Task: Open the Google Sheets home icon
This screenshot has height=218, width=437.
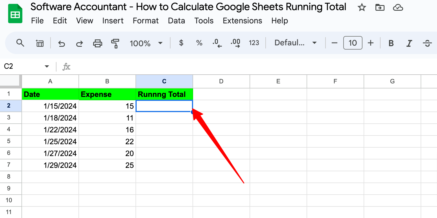Action: click(15, 14)
